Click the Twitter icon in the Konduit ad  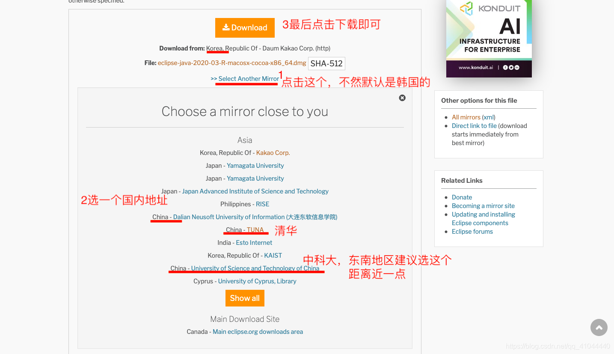(x=511, y=68)
